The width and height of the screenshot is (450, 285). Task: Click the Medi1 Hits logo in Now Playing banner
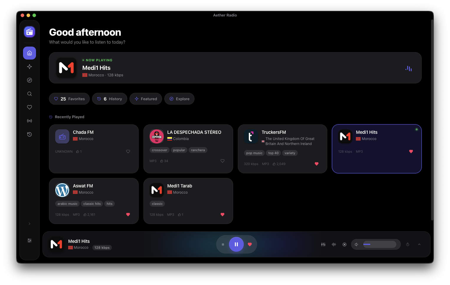(x=66, y=68)
